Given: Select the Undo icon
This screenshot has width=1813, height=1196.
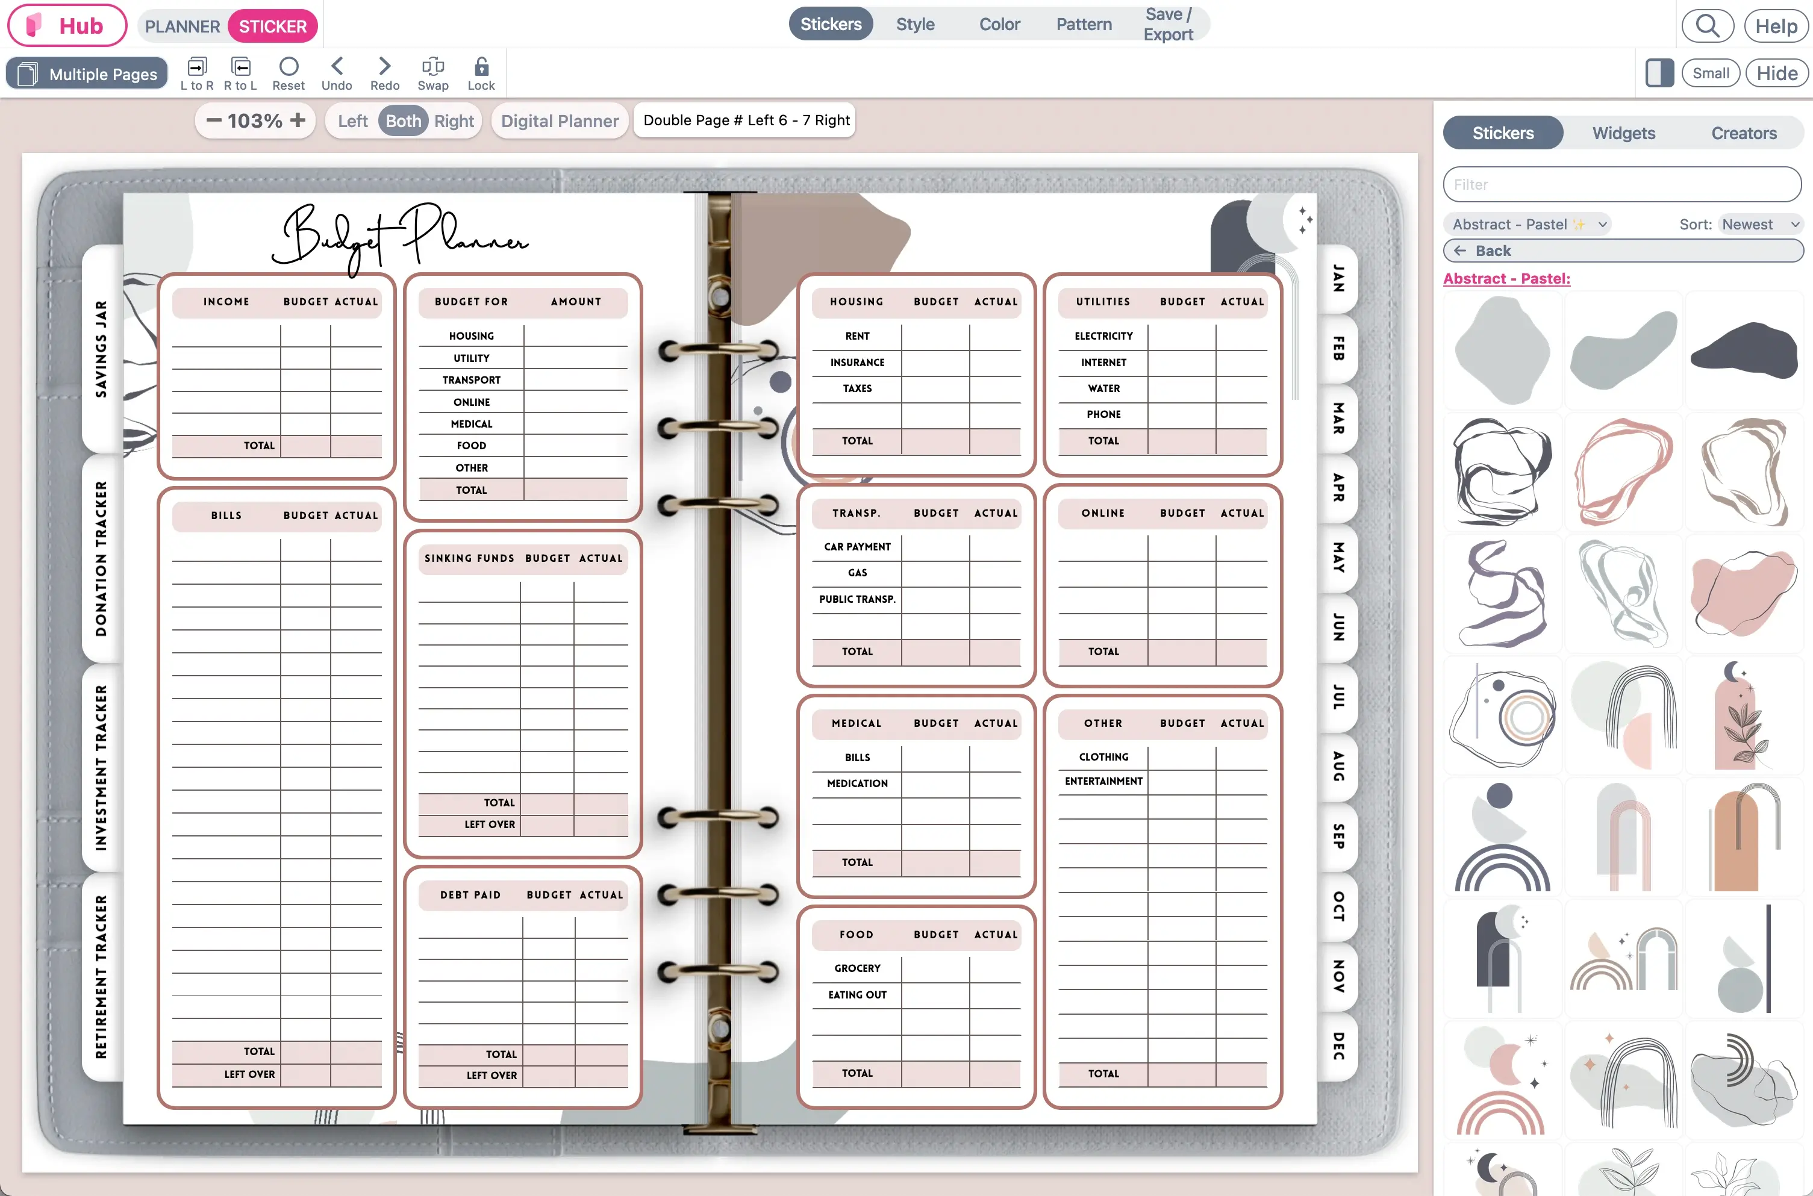Looking at the screenshot, I should point(335,72).
